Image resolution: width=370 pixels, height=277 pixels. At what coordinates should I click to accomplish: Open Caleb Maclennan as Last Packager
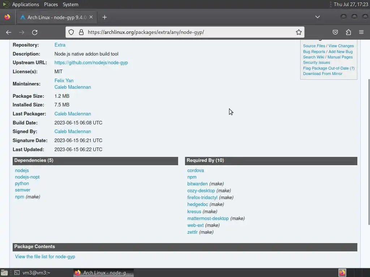point(73,114)
